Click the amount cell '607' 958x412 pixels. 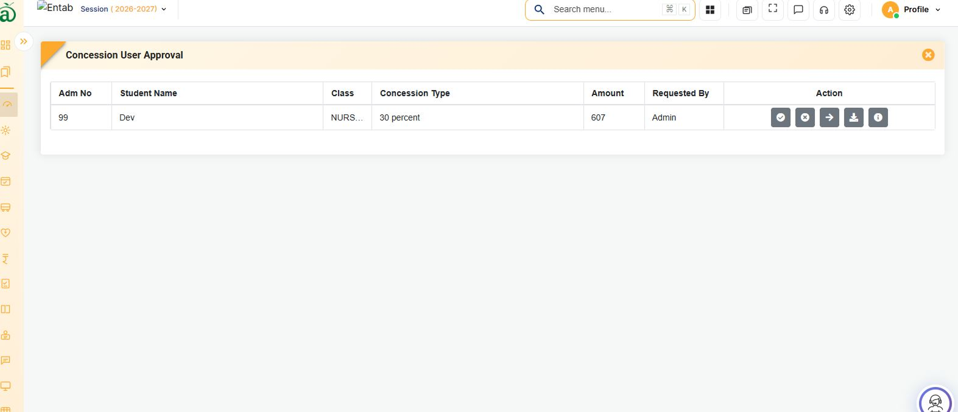[614, 117]
